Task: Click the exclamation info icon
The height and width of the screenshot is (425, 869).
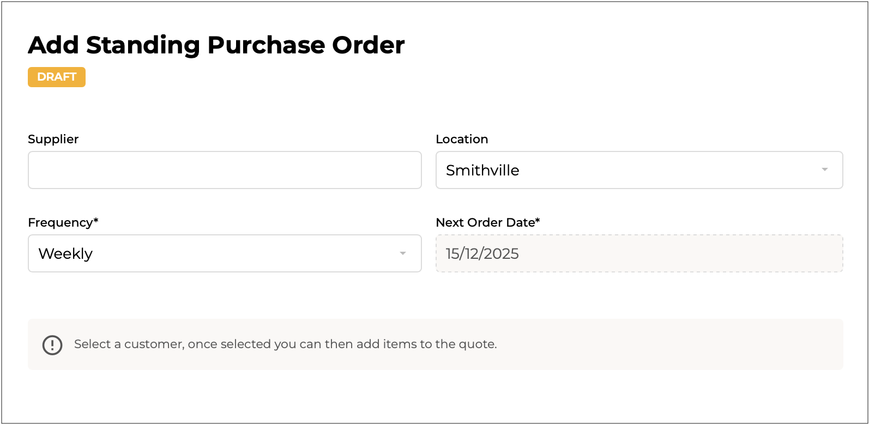Action: point(52,344)
